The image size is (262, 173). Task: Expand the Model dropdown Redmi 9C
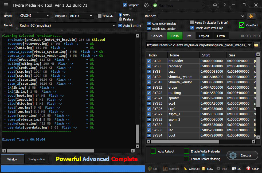[x=67, y=26]
